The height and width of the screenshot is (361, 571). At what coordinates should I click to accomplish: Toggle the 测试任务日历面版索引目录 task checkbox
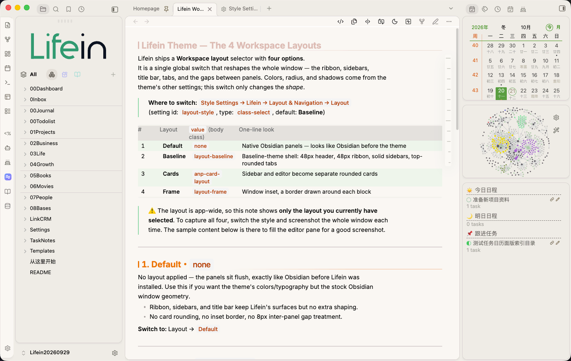(469, 243)
